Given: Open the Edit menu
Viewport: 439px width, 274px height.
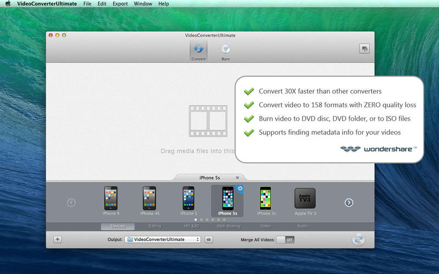Looking at the screenshot, I should [x=102, y=4].
